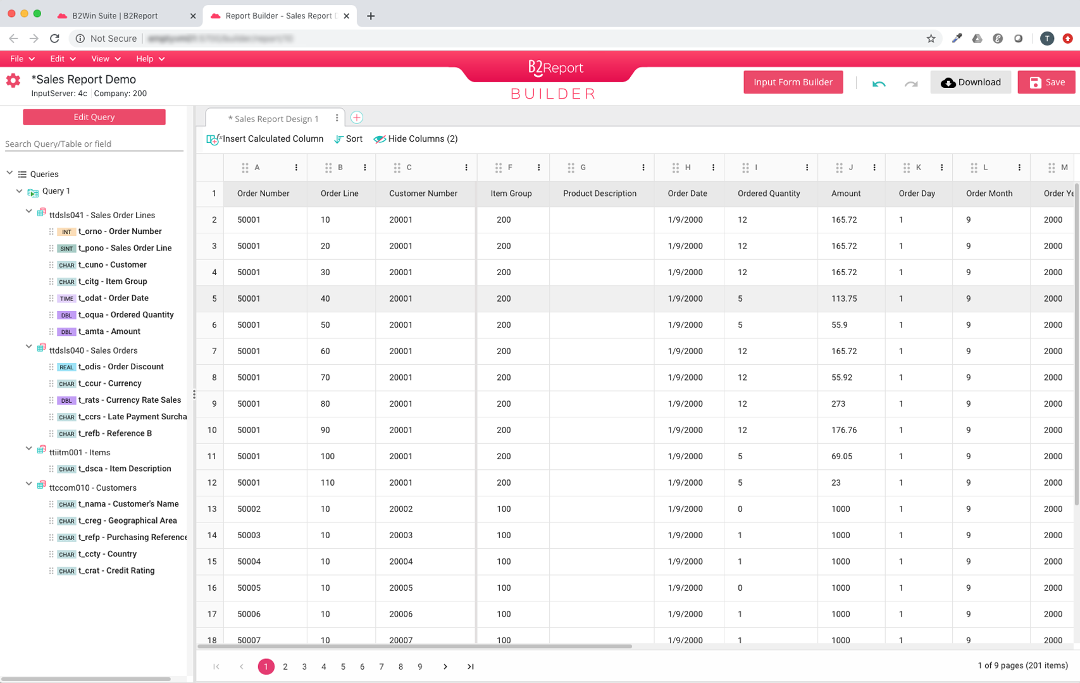The image size is (1080, 683).
Task: Jump to last page of results
Action: (471, 667)
